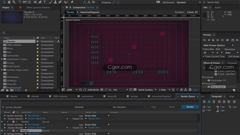This screenshot has height=135, width=240.
Task: Switch to Audio tab
Action: click(x=218, y=7)
